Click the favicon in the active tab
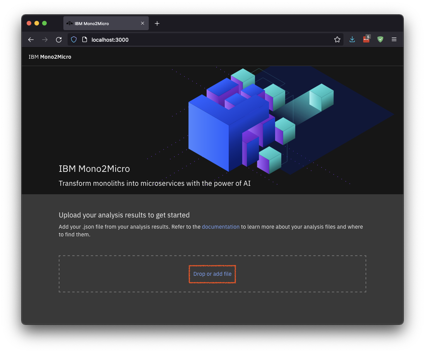The width and height of the screenshot is (425, 353). tap(70, 23)
